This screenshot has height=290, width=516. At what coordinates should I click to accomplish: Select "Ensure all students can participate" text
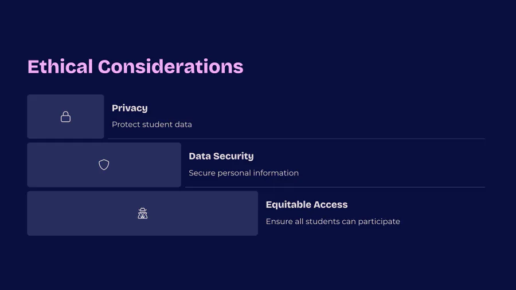333,221
